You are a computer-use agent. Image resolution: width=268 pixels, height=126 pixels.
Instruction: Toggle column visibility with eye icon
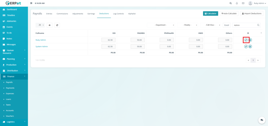pos(49,25)
